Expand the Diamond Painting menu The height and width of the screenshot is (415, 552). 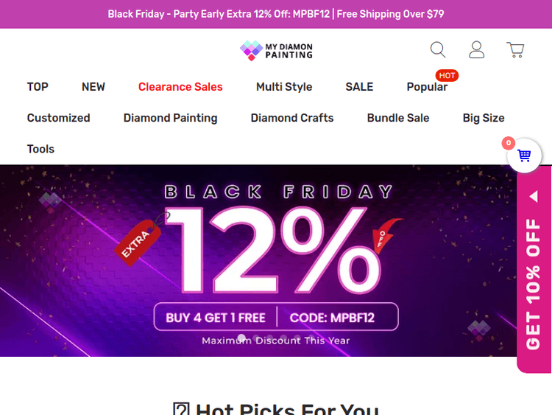(x=170, y=118)
